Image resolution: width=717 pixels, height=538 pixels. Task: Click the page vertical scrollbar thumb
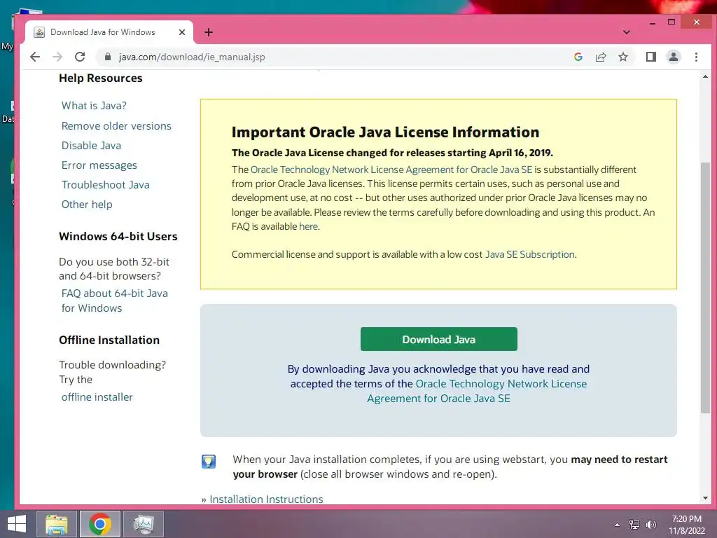(x=705, y=288)
